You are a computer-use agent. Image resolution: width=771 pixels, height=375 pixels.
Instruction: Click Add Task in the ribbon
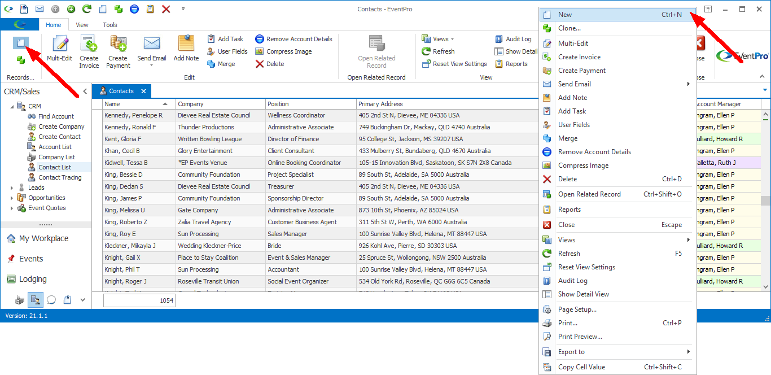click(x=225, y=39)
